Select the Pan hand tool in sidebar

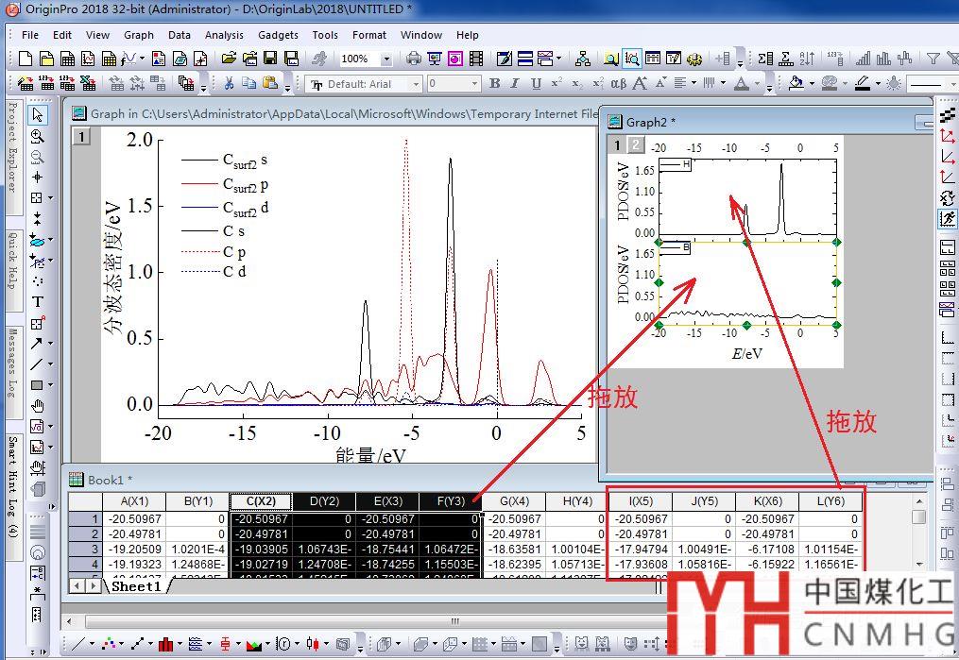[38, 406]
